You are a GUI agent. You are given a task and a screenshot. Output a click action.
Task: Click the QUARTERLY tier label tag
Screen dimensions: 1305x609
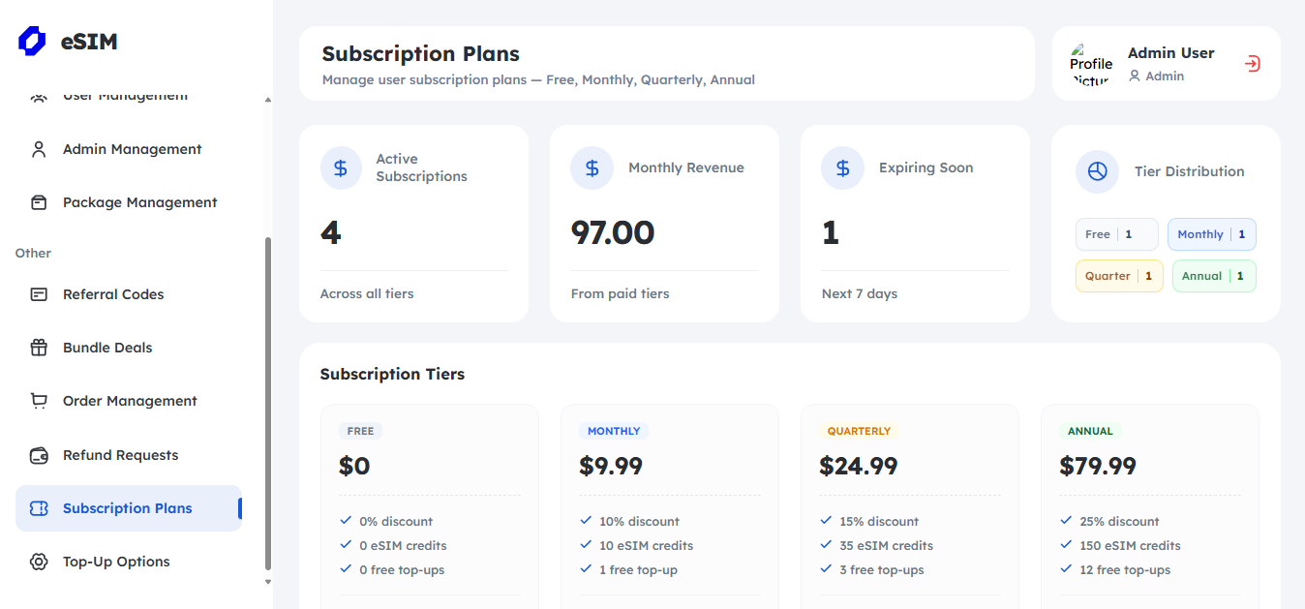[859, 431]
